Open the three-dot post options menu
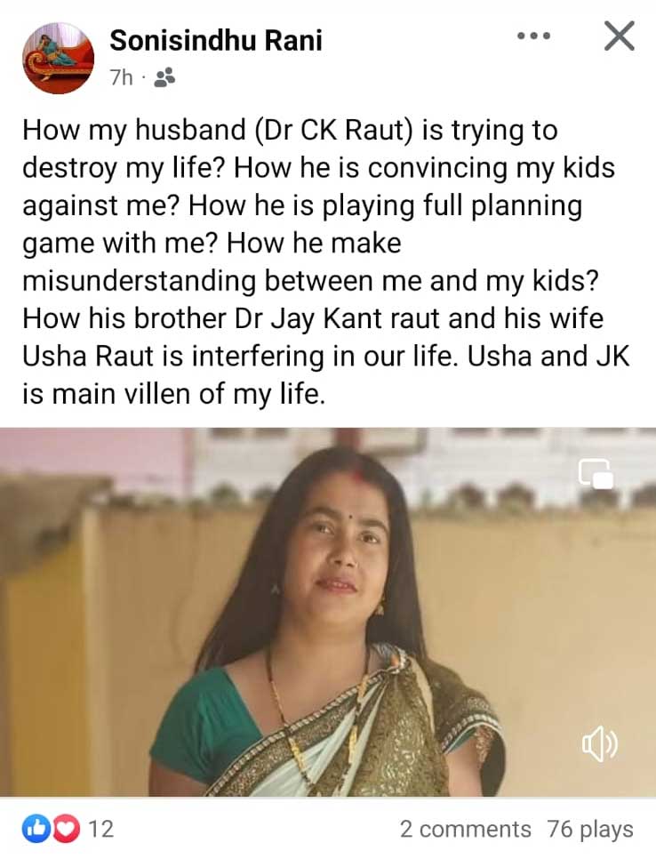Screen dimensions: 656x867 tap(533, 36)
